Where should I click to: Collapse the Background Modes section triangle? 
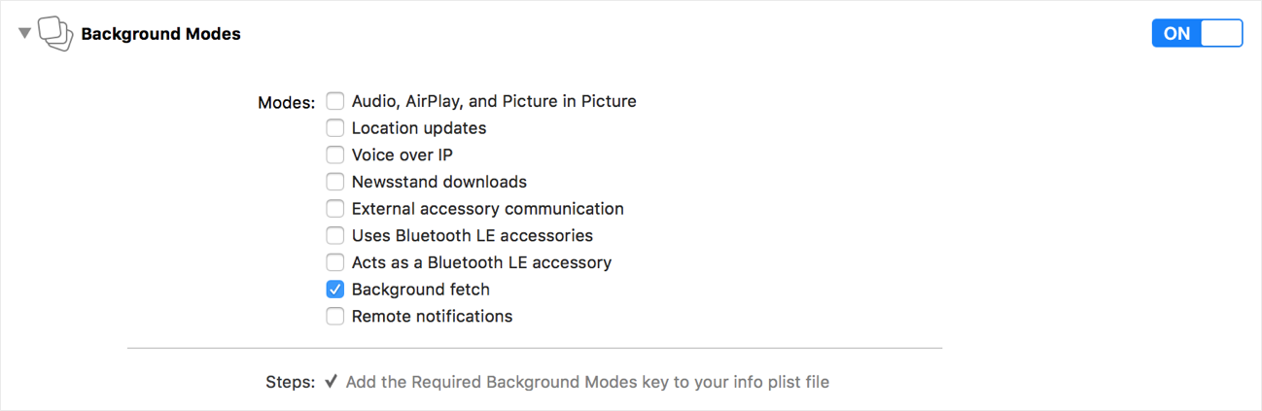pyautogui.click(x=24, y=34)
